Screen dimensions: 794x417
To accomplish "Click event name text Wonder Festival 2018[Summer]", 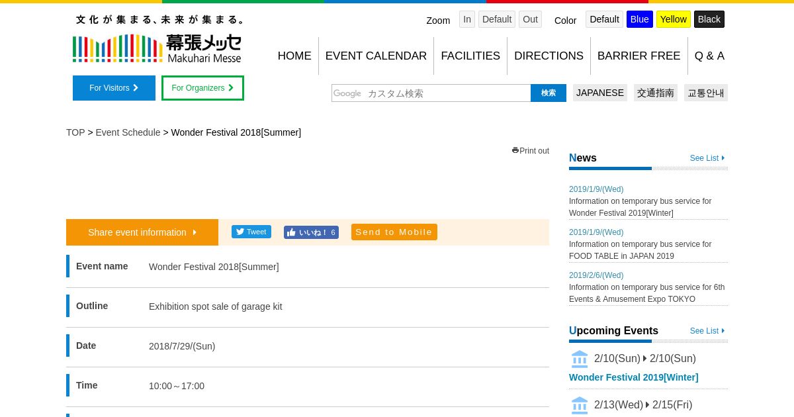I will 214,267.
